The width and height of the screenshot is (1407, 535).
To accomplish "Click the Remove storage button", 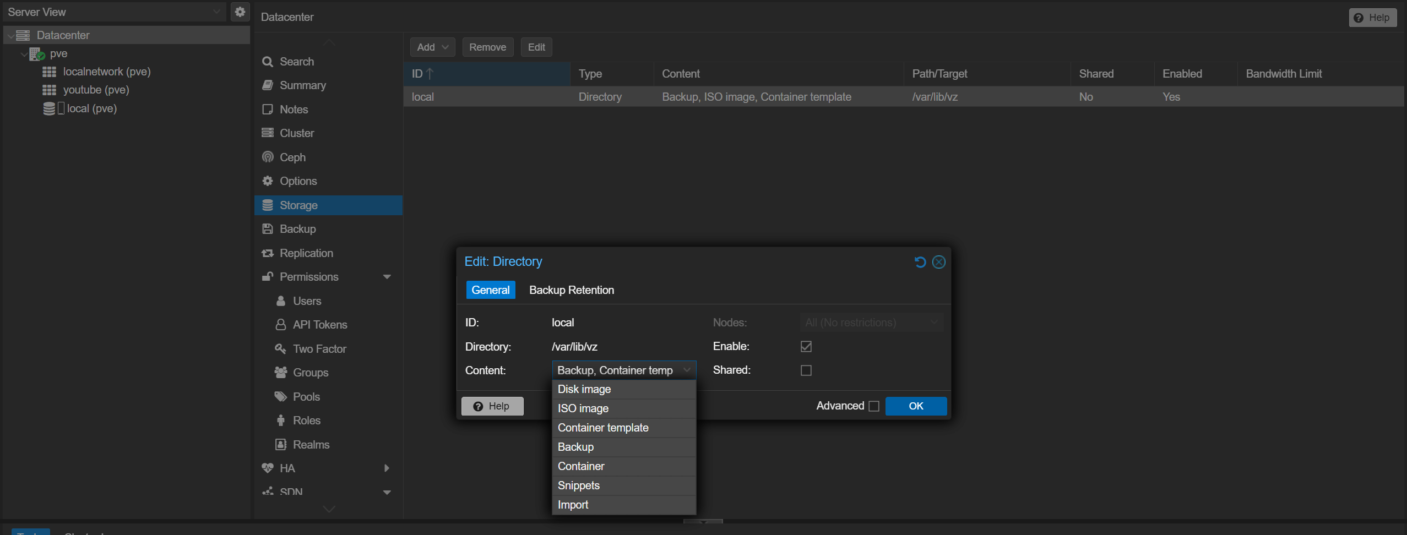I will coord(487,47).
